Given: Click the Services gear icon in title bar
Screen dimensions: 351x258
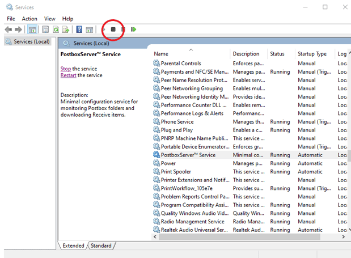Looking at the screenshot, I should click(x=10, y=7).
